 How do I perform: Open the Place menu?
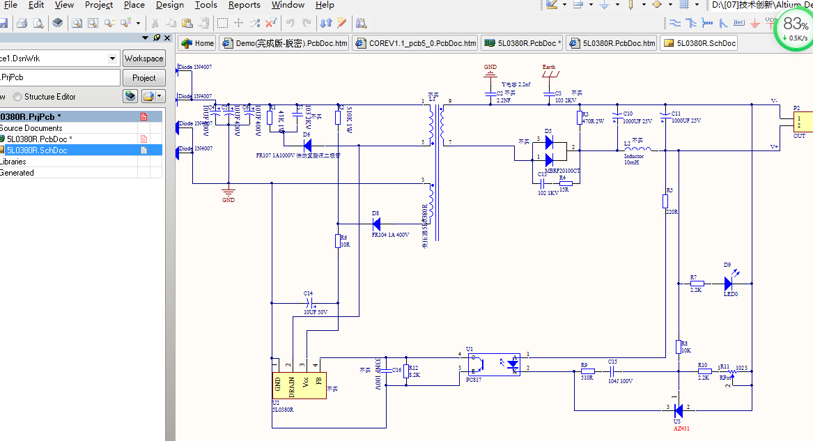(x=134, y=5)
